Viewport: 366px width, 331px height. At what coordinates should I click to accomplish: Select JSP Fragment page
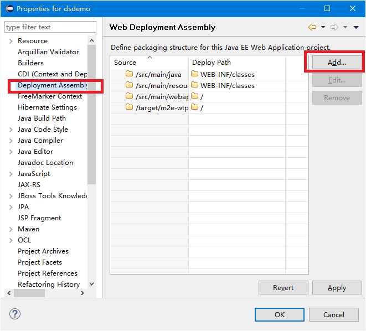pos(39,218)
